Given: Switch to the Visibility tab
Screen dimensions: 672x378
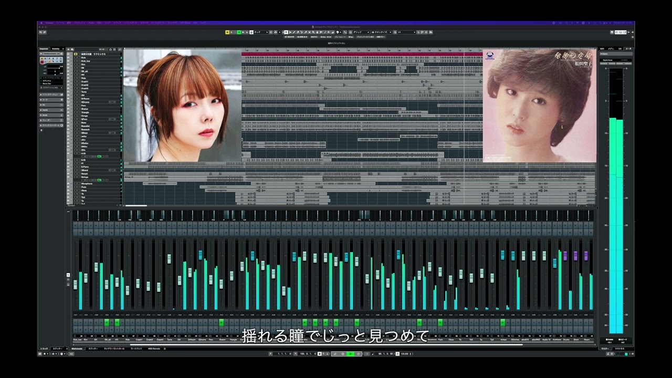Looking at the screenshot, I should [56, 49].
